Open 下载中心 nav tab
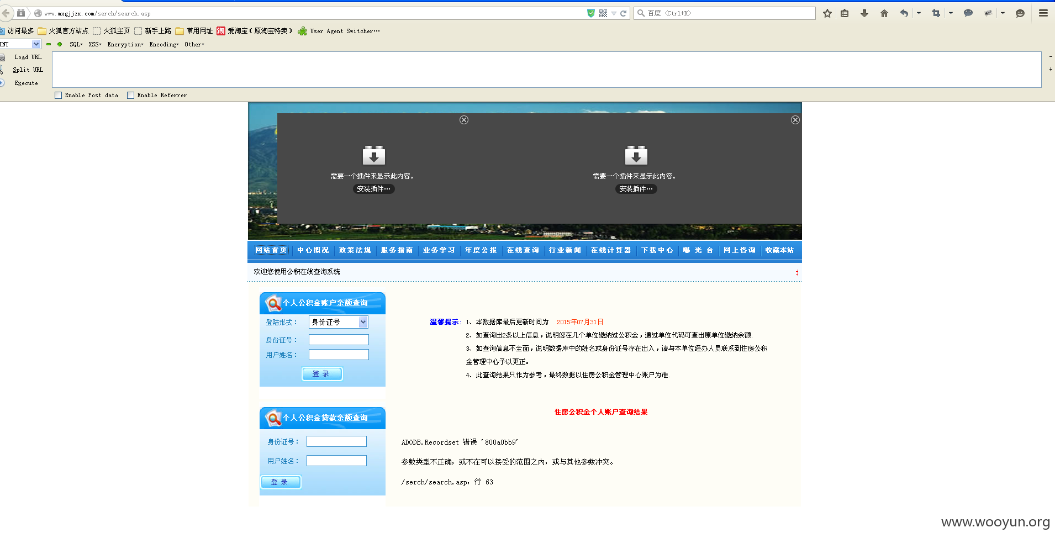1055x538 pixels. click(657, 250)
